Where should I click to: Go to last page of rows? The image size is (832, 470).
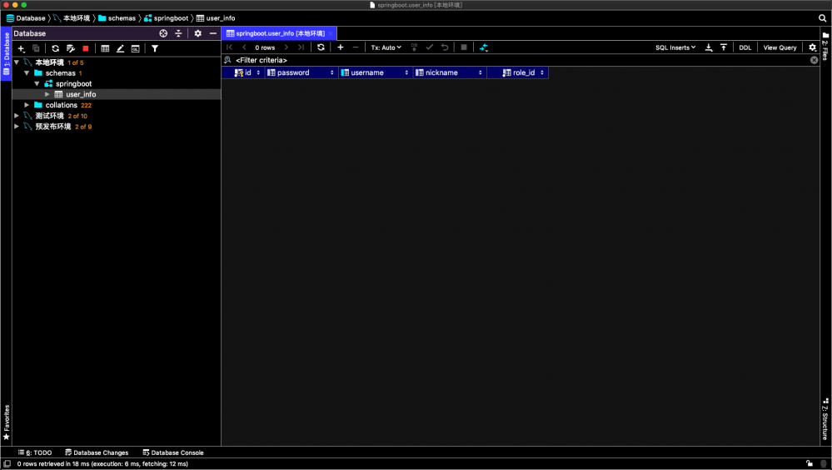(x=301, y=47)
